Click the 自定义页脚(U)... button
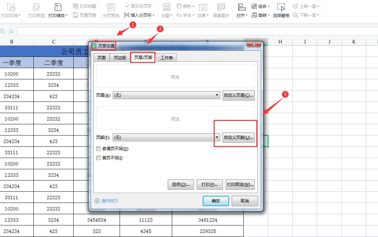 [238, 137]
